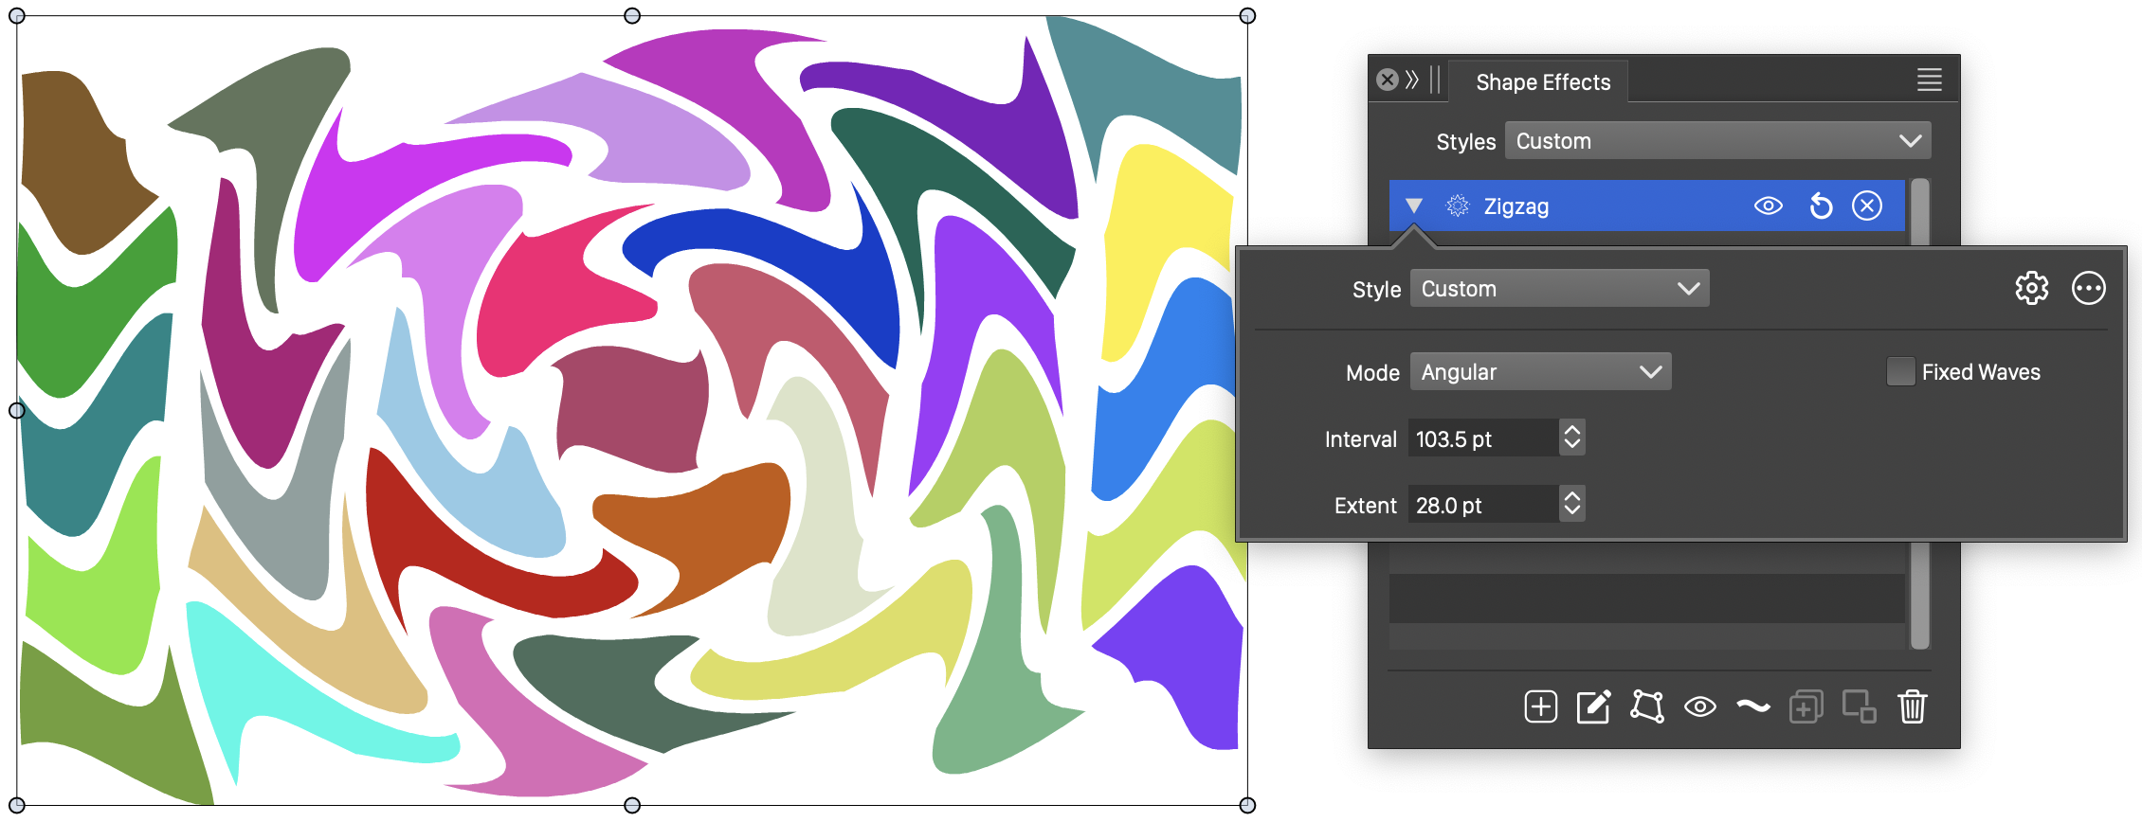This screenshot has height=822, width=2142.
Task: Enable the Fixed Waves checkbox
Action: tap(1900, 372)
